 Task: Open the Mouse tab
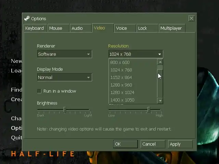tap(59, 28)
